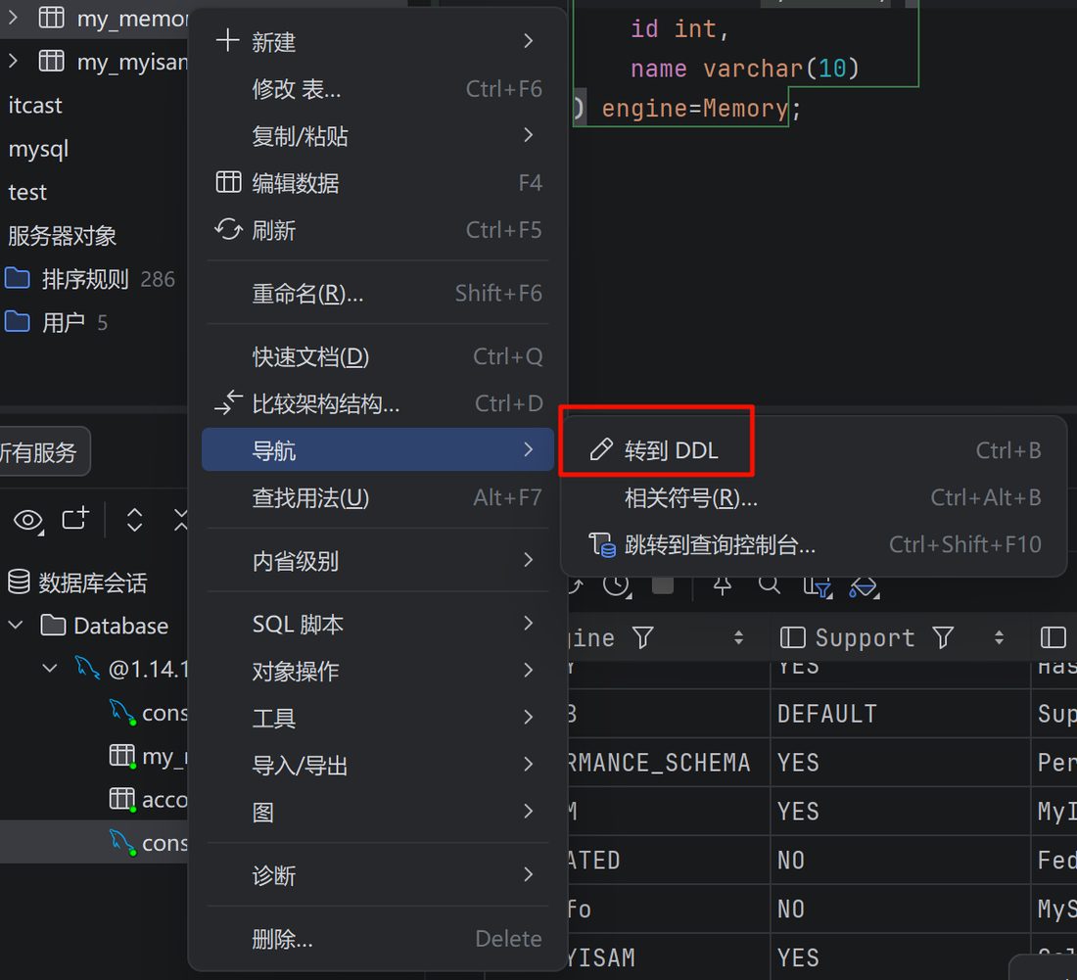Click the circular refresh icon beside 刷新

click(229, 229)
